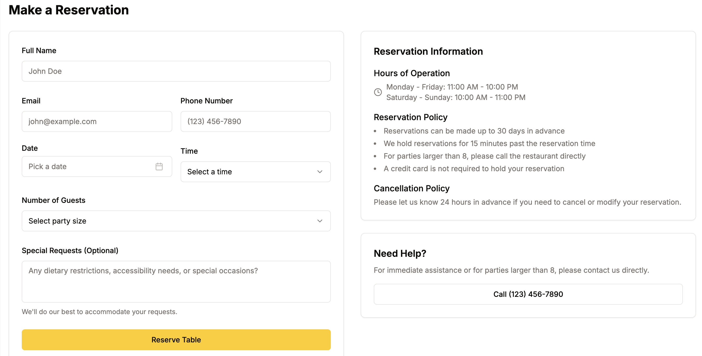The height and width of the screenshot is (356, 702).
Task: Click the Reservation Policy heading
Action: point(410,117)
